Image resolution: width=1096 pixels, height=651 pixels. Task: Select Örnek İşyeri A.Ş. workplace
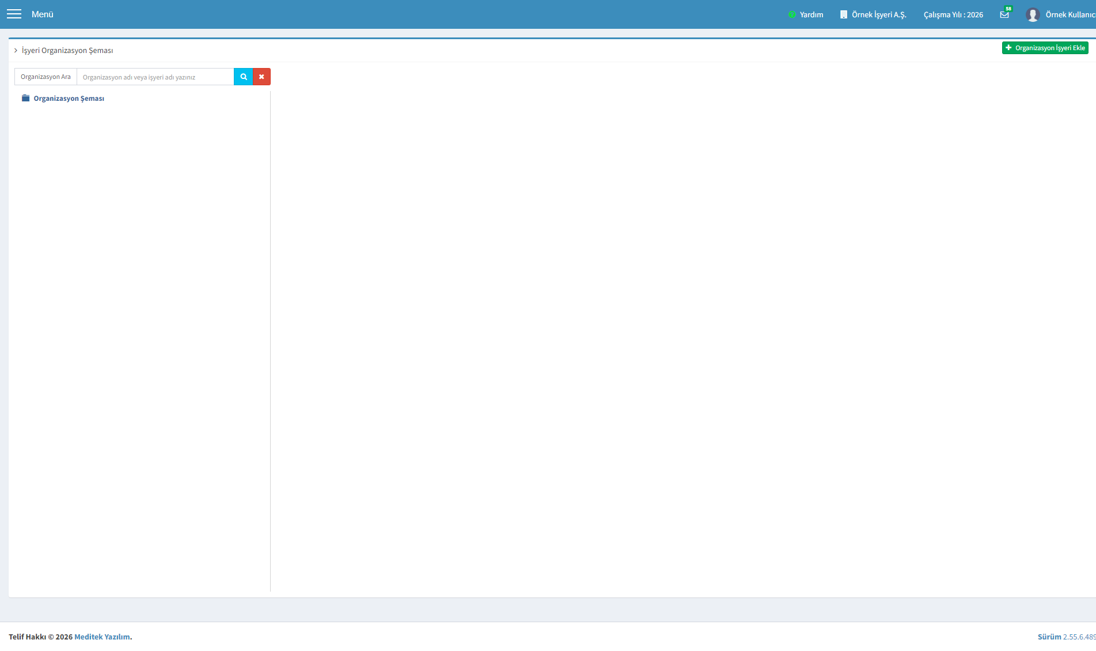click(879, 15)
